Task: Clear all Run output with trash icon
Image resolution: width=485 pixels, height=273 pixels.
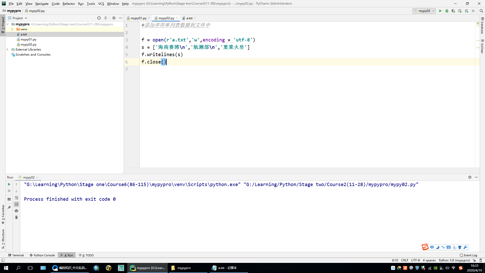Action: 16,217
